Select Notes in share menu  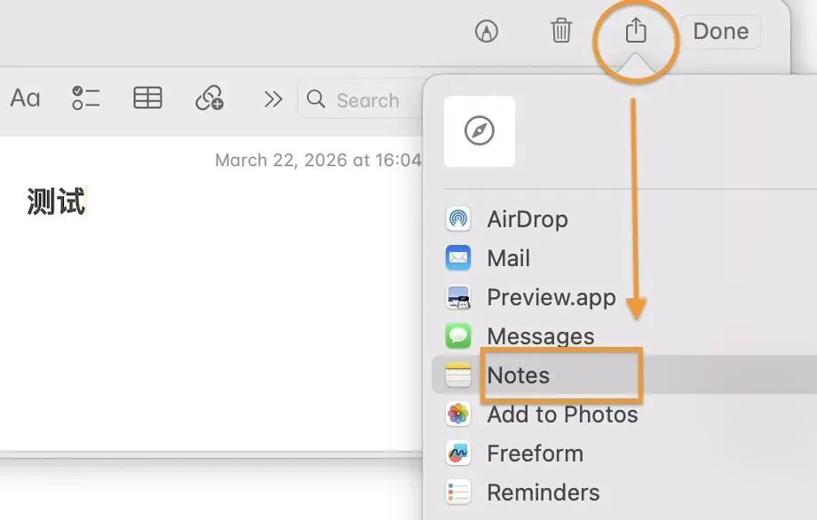624,375
